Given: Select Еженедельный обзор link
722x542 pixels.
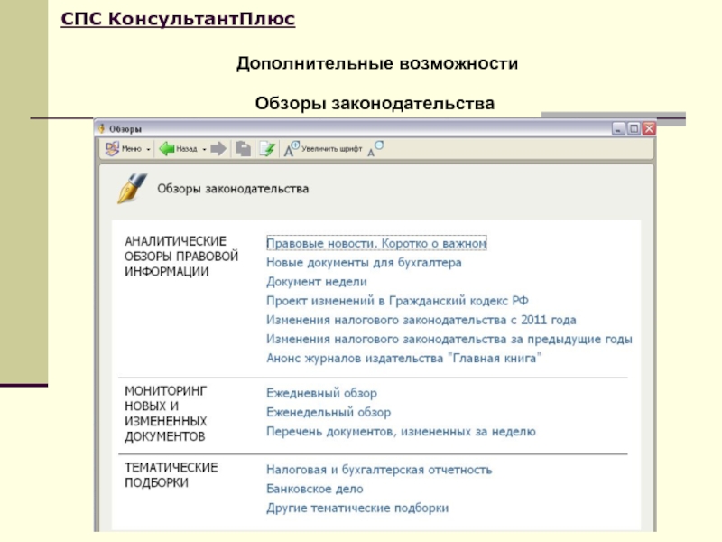Looking at the screenshot, I should tap(329, 413).
